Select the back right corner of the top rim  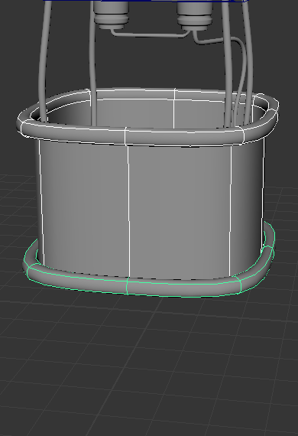tap(265, 107)
